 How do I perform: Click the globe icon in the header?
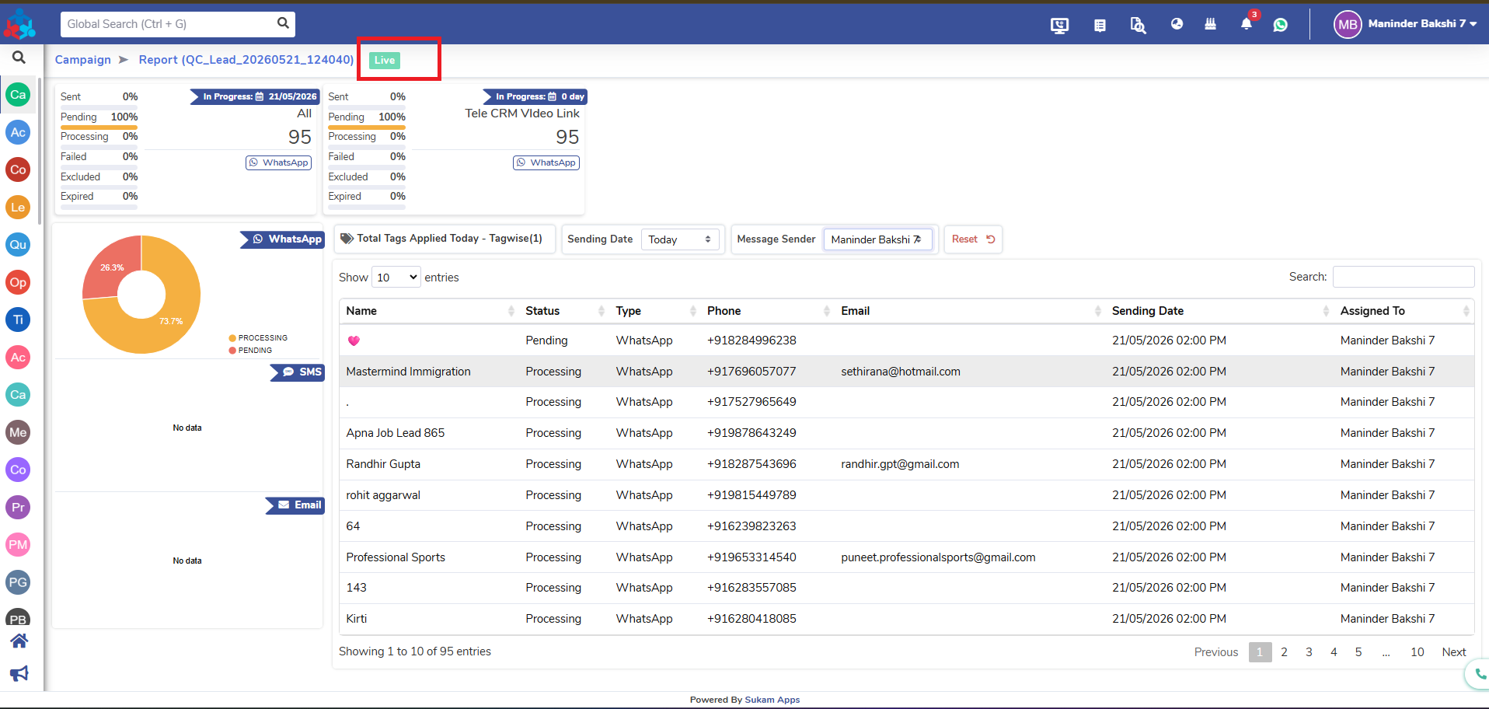pos(1177,24)
